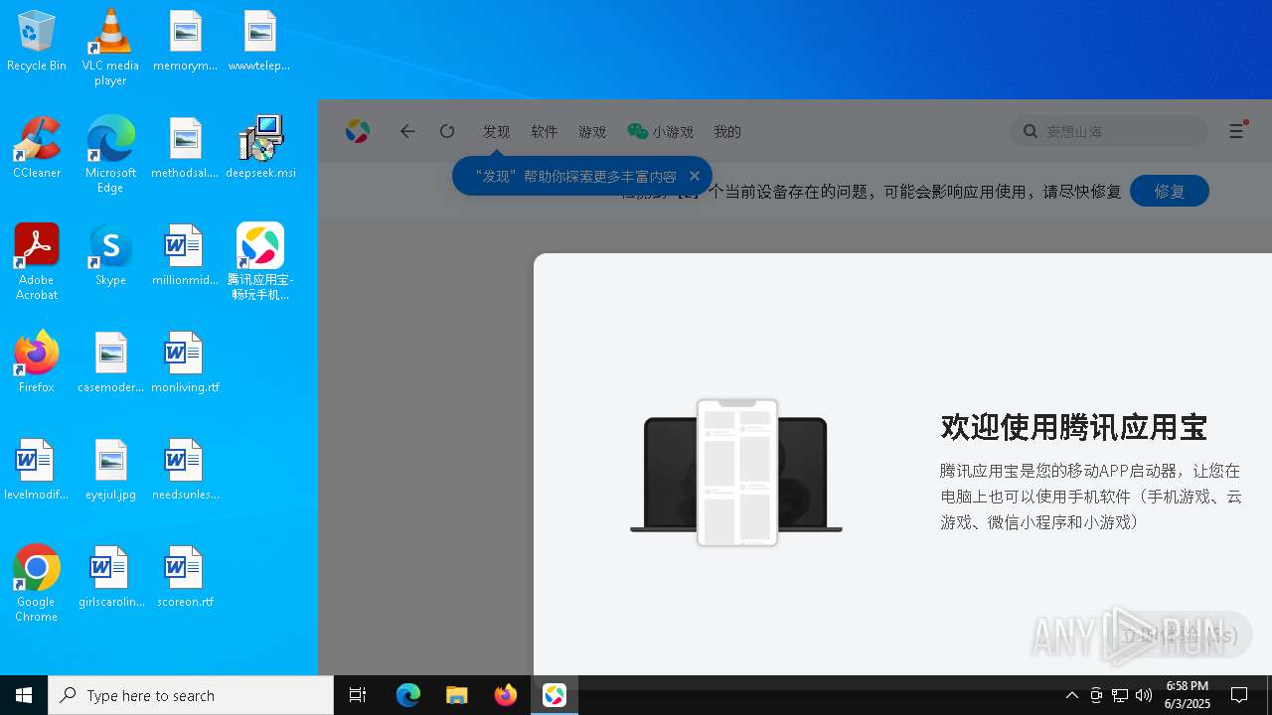Select the deepseek.msi installer file
This screenshot has width=1272, height=715.
point(260,147)
